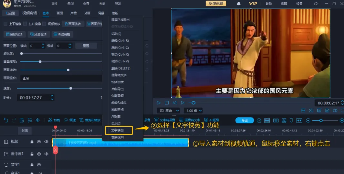This screenshot has width=344, height=174.
Task: Click the preview zoom magnifier icon
Action: [311, 111]
